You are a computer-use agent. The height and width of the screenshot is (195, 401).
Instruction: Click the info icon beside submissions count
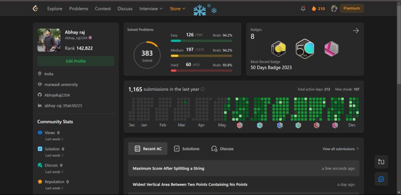point(203,89)
